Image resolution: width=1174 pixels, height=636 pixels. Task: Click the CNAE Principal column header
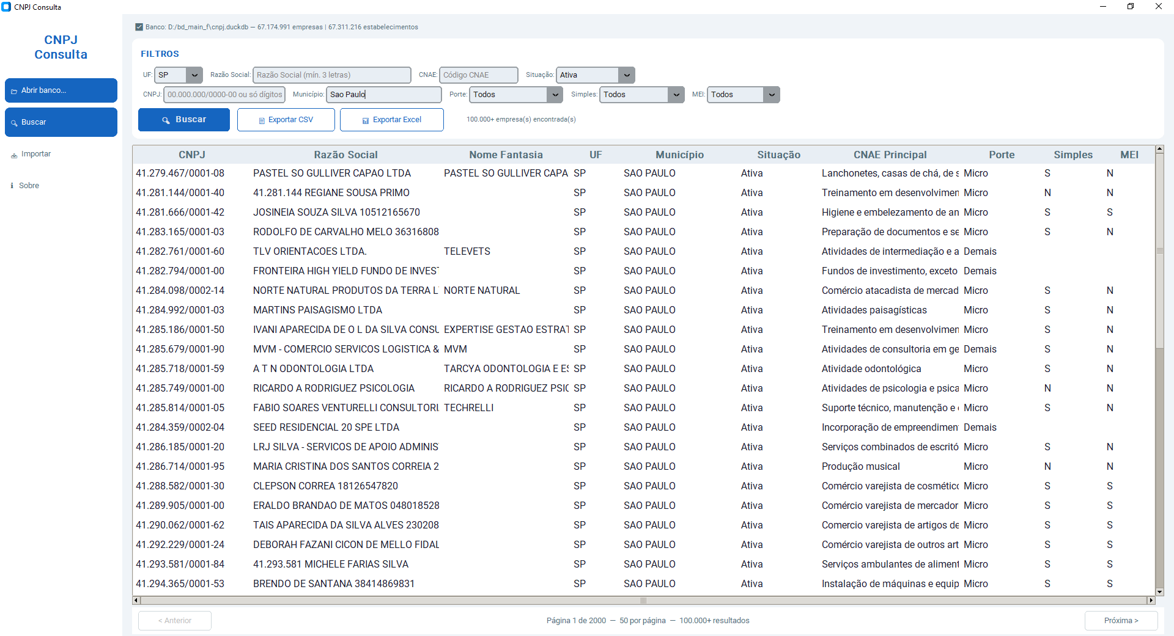[890, 155]
